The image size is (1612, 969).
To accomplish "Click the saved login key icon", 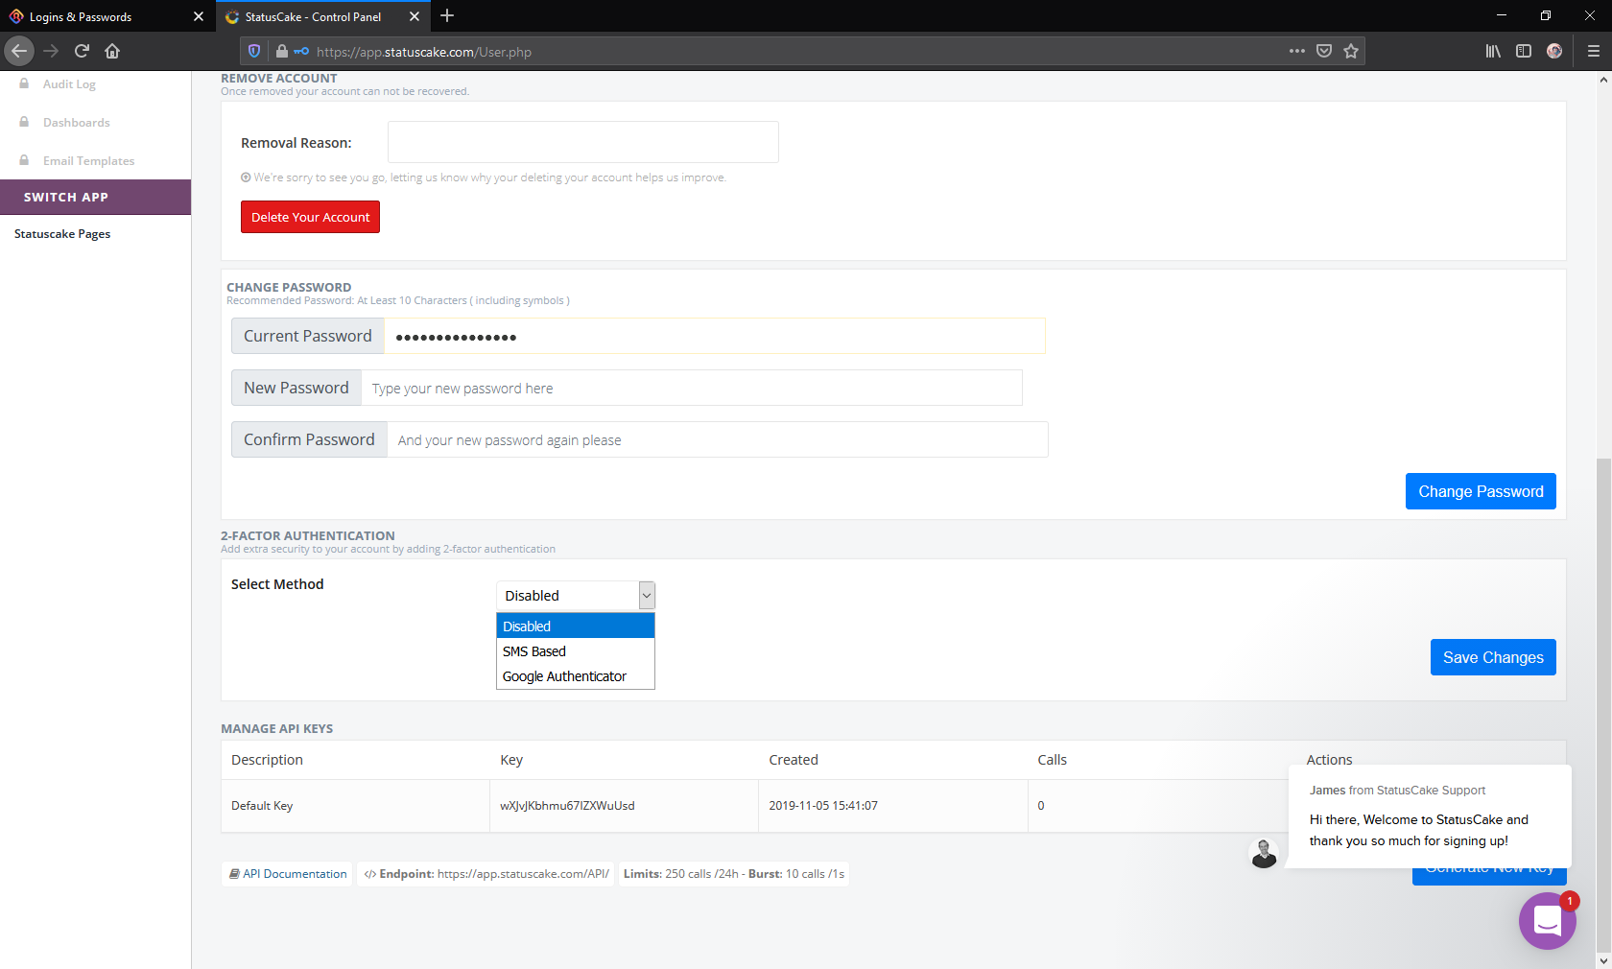I will (x=301, y=51).
